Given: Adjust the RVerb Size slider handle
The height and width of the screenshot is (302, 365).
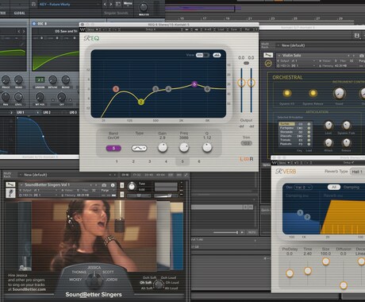Looking at the screenshot, I should pos(325,261).
